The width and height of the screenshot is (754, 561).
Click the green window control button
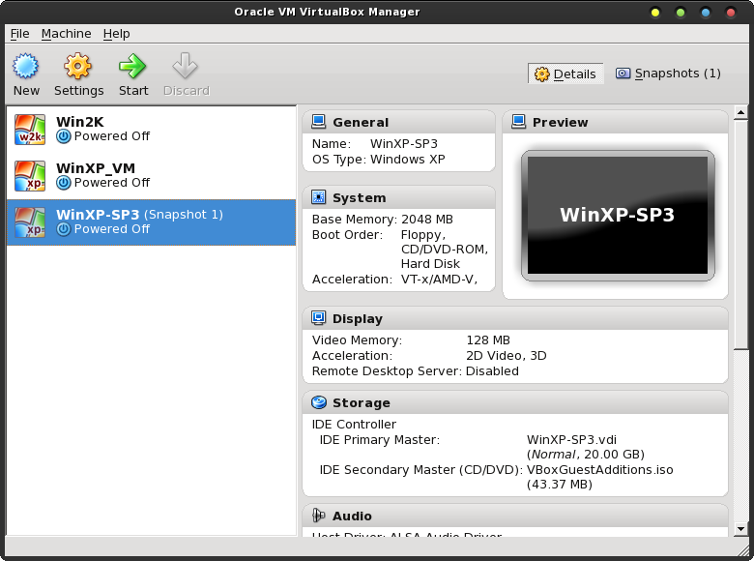pos(681,13)
